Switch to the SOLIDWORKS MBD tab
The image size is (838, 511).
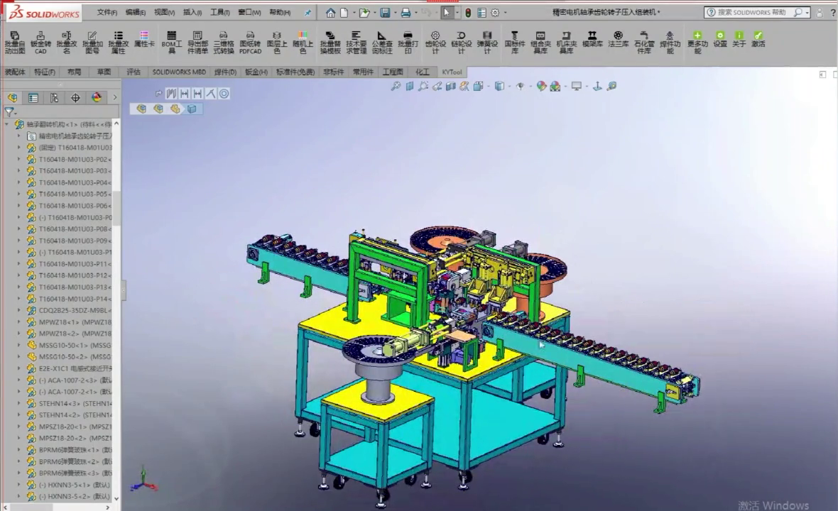coord(179,72)
